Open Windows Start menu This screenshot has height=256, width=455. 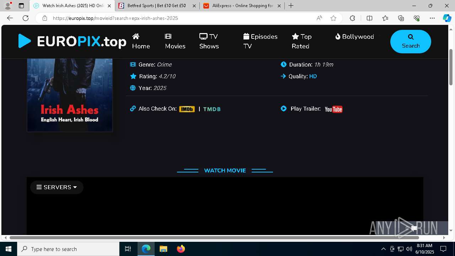click(x=9, y=249)
